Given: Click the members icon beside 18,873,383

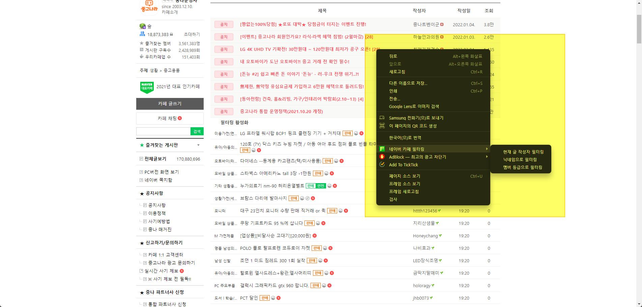Looking at the screenshot, I should [142, 34].
